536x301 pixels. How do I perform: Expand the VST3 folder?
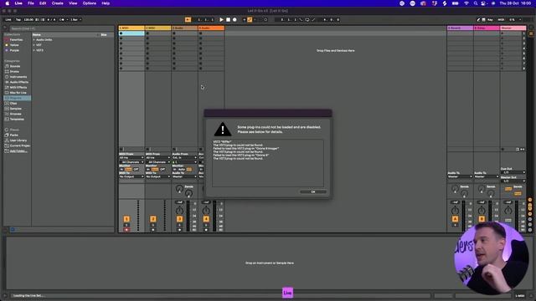(x=33, y=50)
